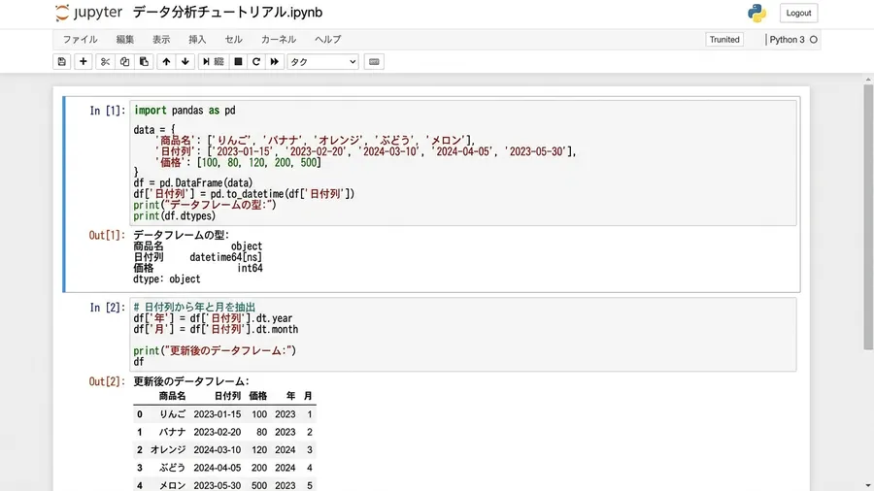874x491 pixels.
Task: Click table cell バナナ
Action: (x=172, y=432)
